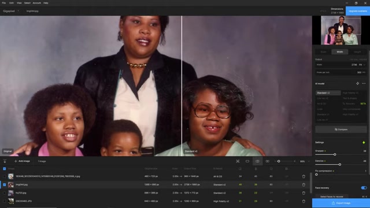
Task: Open the Edit menu
Action: click(12, 3)
